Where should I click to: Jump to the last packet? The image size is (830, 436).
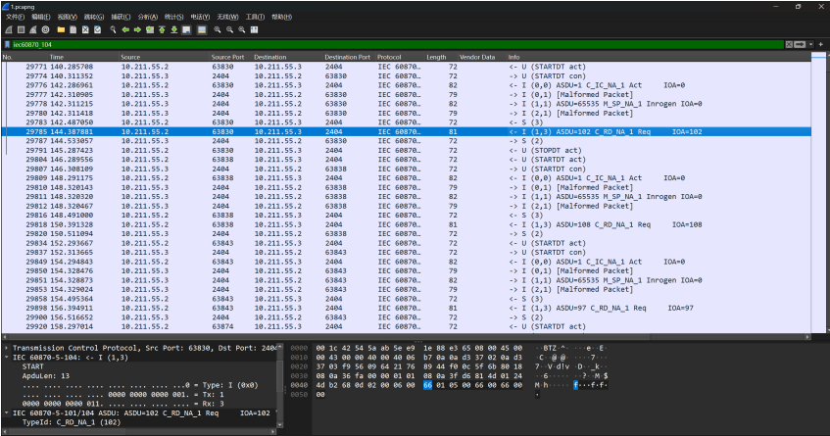(173, 29)
